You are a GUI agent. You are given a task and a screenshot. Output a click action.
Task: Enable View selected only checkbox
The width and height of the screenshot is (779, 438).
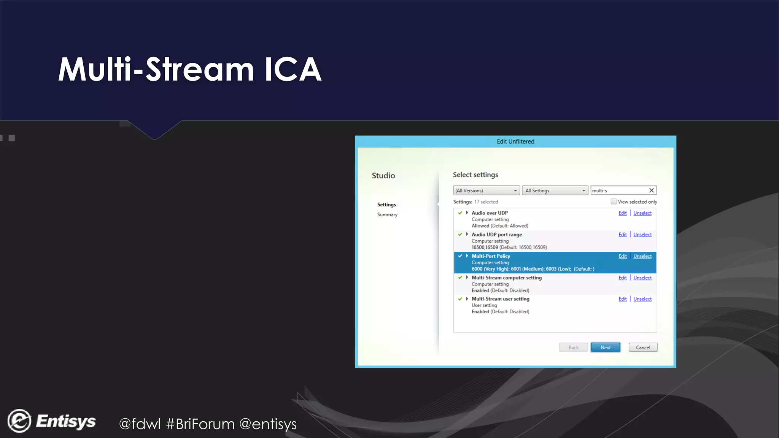click(613, 202)
